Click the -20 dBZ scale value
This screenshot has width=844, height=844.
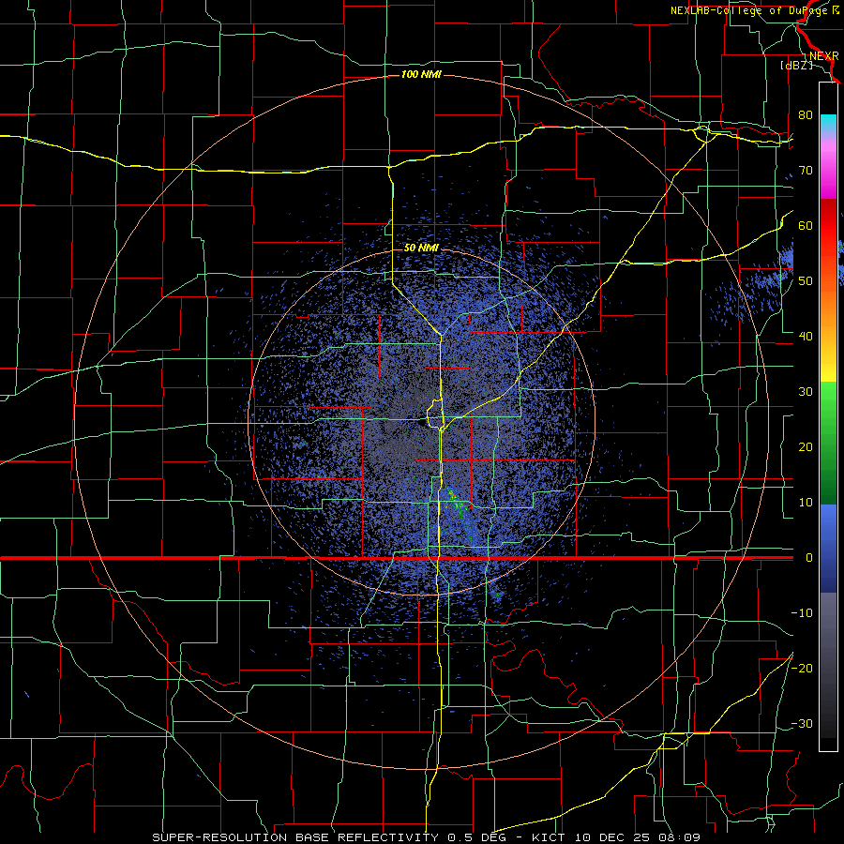802,668
